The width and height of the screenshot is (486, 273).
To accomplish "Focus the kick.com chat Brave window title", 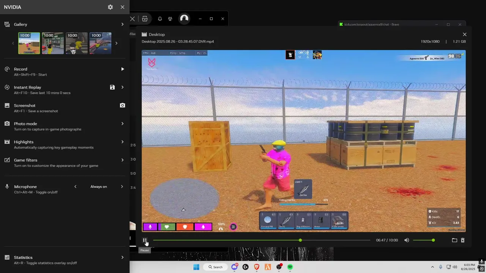I will click(371, 24).
